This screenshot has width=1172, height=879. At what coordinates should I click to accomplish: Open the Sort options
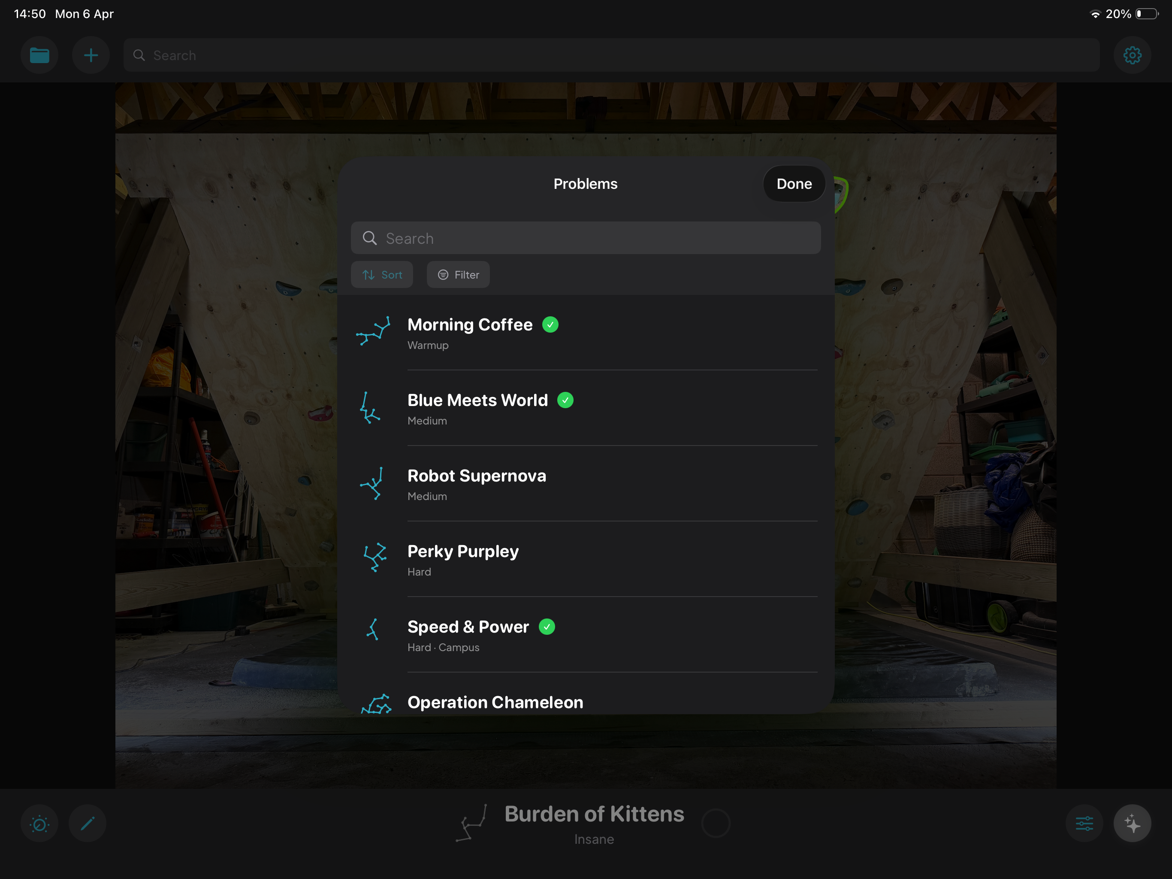click(x=382, y=275)
